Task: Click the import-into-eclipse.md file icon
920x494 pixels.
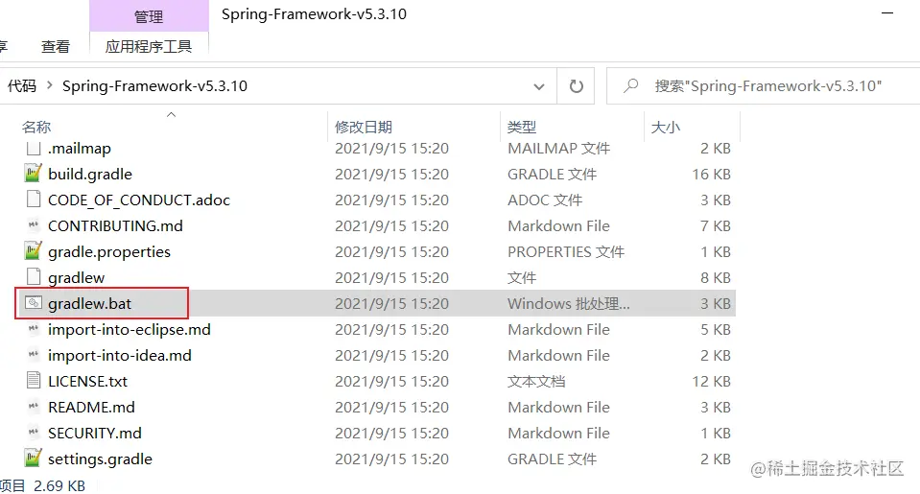Action: click(x=34, y=329)
